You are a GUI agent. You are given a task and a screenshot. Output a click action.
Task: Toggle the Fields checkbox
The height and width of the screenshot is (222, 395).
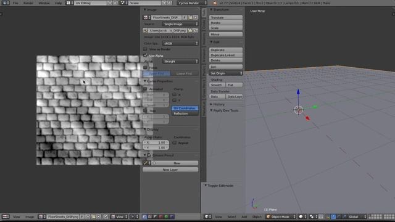[146, 67]
